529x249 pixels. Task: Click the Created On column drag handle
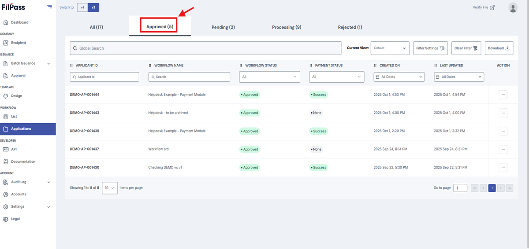point(376,66)
